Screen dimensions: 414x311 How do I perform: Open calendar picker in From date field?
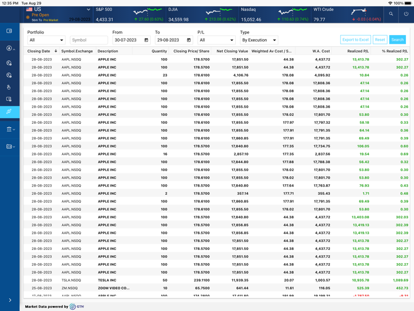pos(146,40)
